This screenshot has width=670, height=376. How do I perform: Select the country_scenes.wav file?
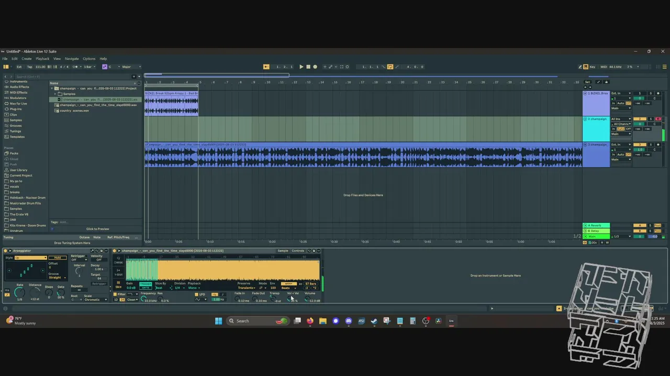pos(74,111)
